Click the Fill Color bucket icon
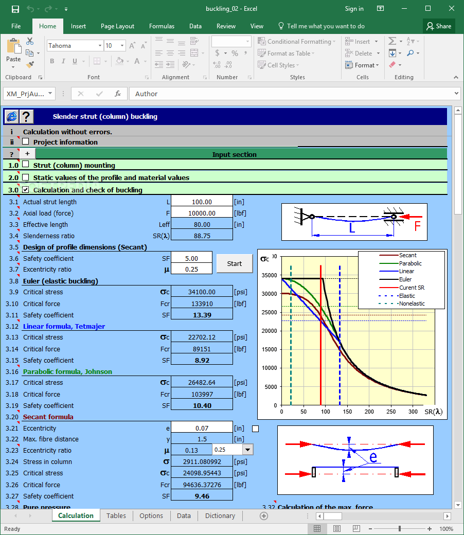 pos(119,61)
